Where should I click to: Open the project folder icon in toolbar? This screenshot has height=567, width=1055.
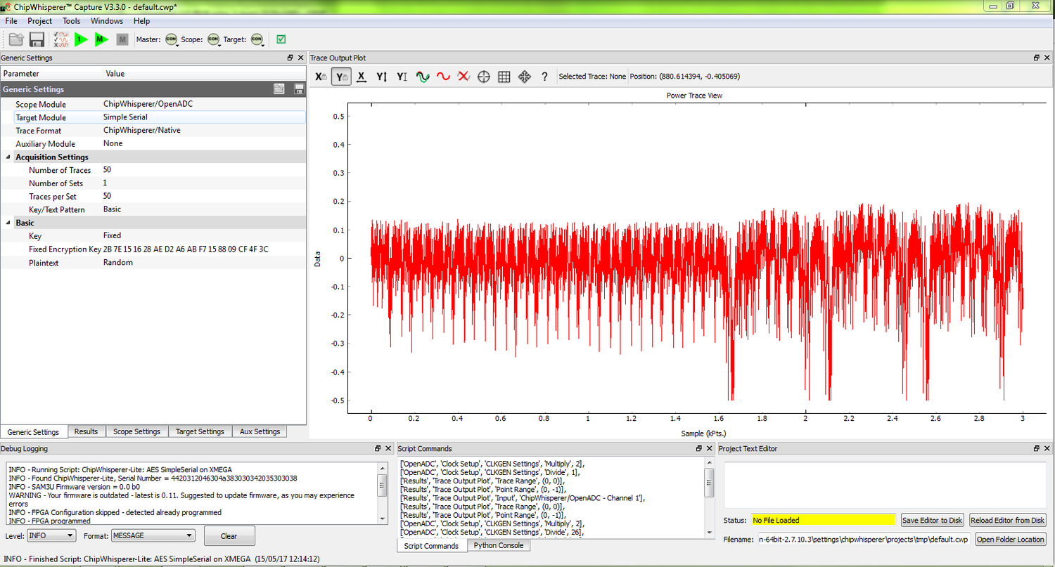point(15,39)
